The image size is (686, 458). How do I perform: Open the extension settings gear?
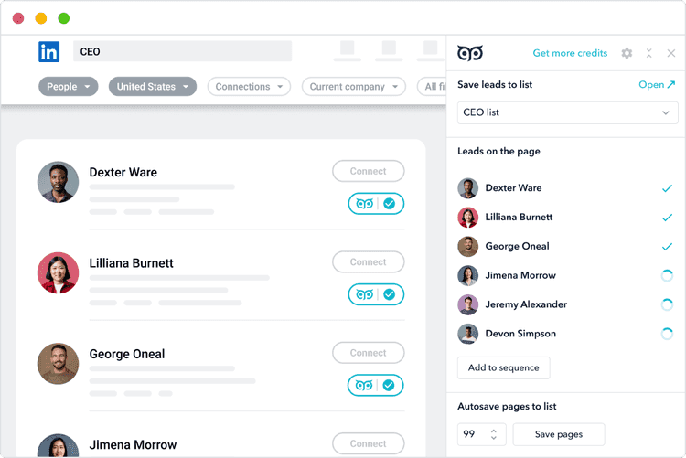[x=627, y=53]
